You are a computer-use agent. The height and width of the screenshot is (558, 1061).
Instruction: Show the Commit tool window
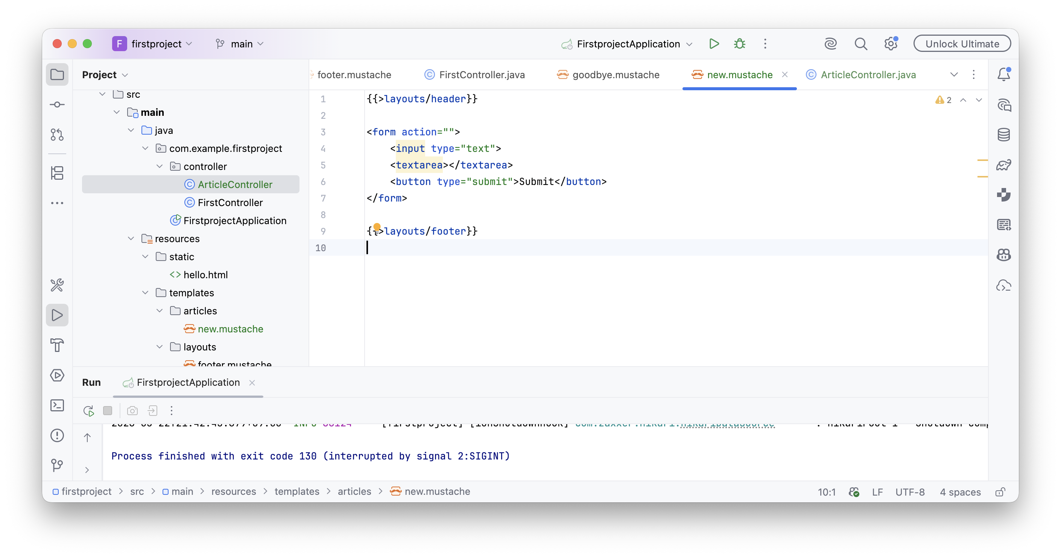tap(57, 105)
